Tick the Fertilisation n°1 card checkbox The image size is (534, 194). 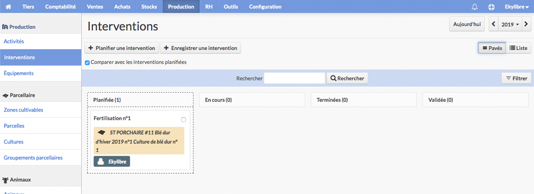click(184, 119)
